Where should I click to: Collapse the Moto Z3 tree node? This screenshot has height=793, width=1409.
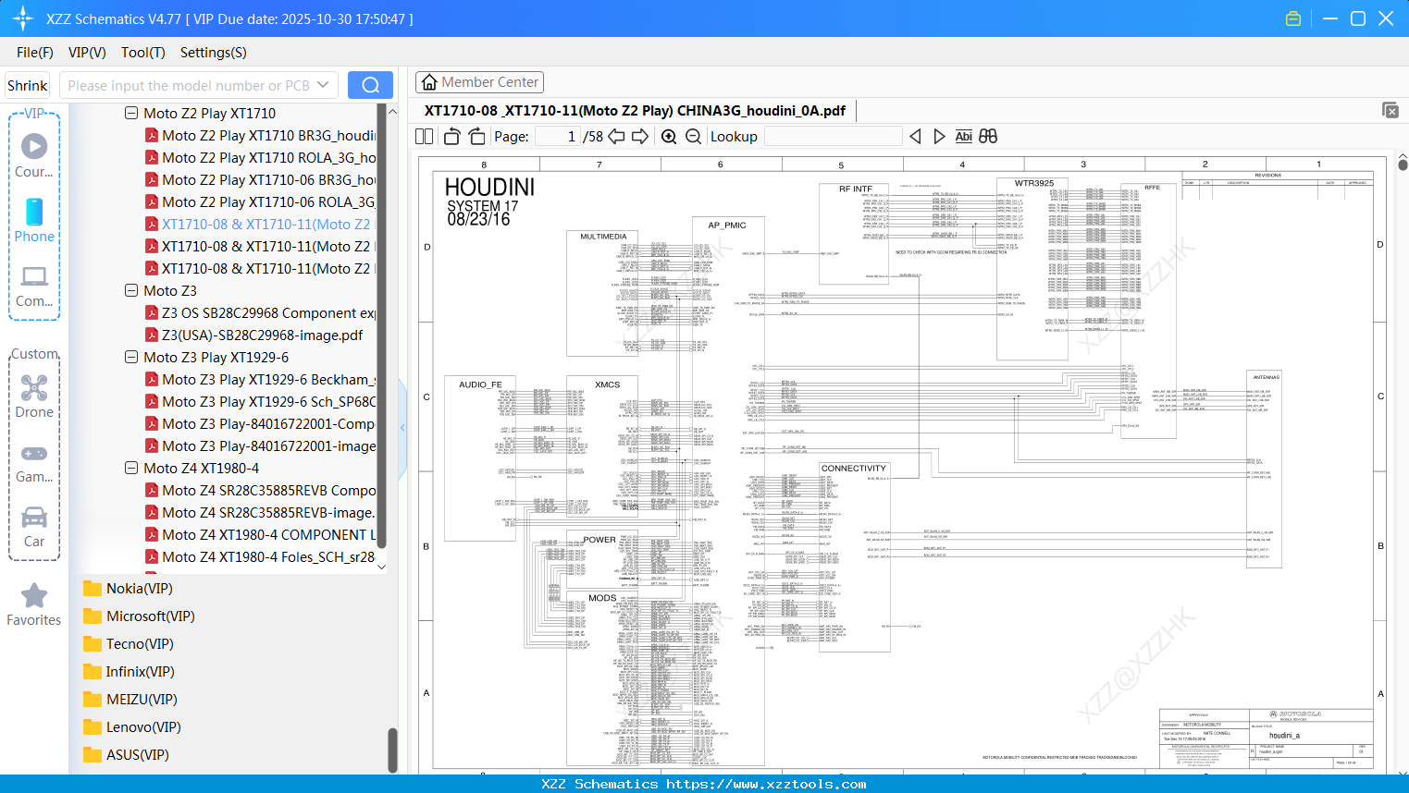point(131,291)
